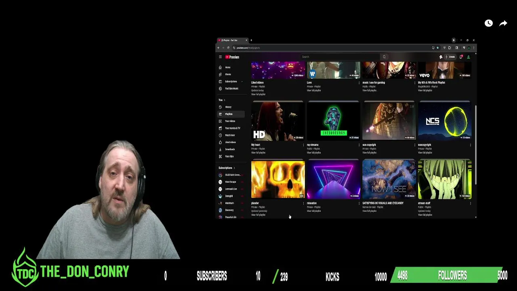Viewport: 517px width, 291px height.
Task: Click the YouTube Premium logo
Action: [x=232, y=57]
